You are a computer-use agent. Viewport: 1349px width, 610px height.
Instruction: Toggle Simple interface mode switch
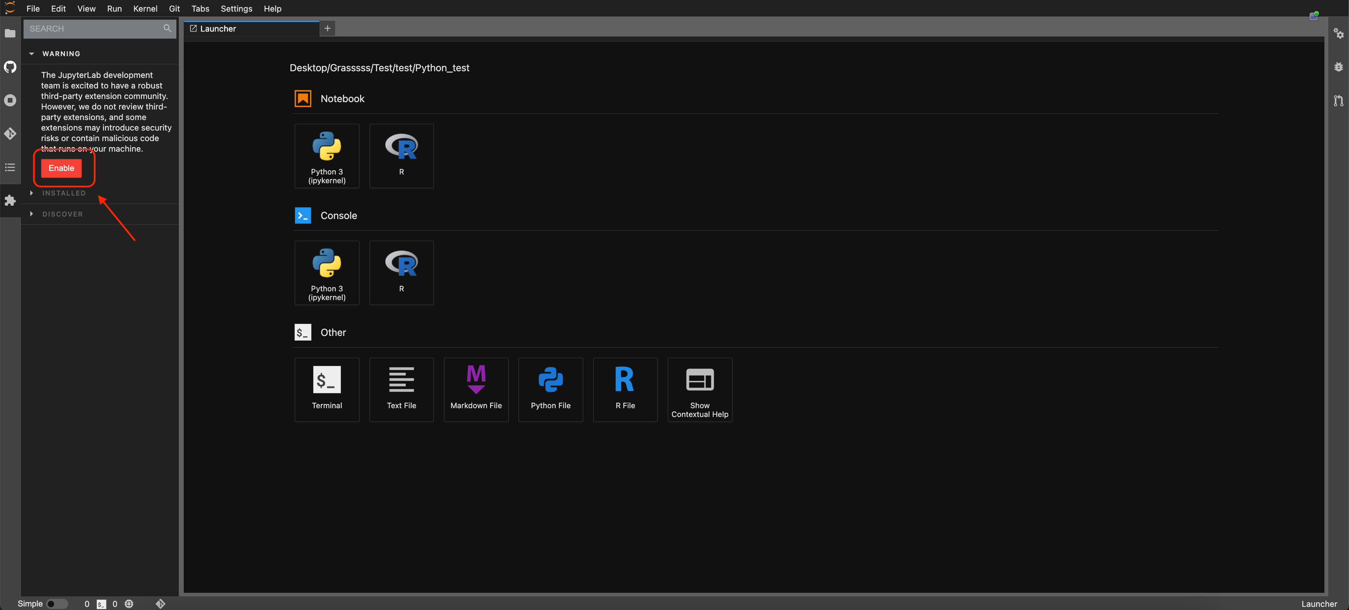tap(57, 604)
